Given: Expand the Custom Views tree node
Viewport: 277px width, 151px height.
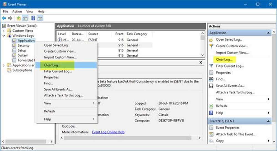Looking at the screenshot, I should point(4,31).
